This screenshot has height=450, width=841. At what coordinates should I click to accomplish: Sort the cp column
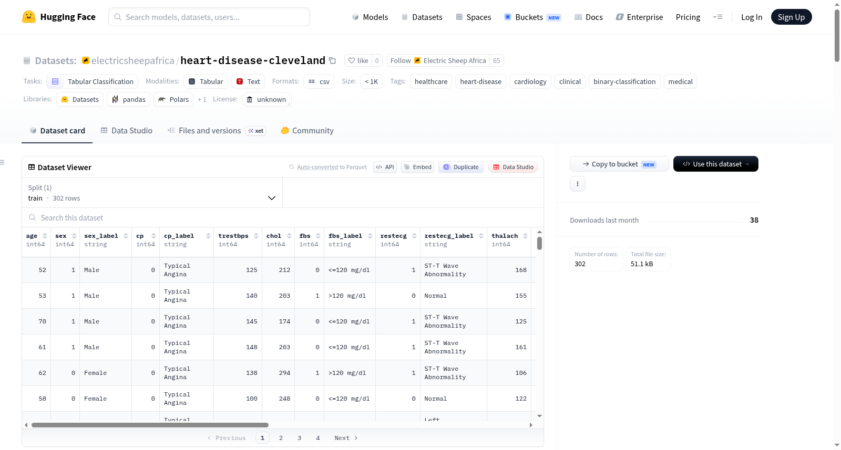(153, 236)
